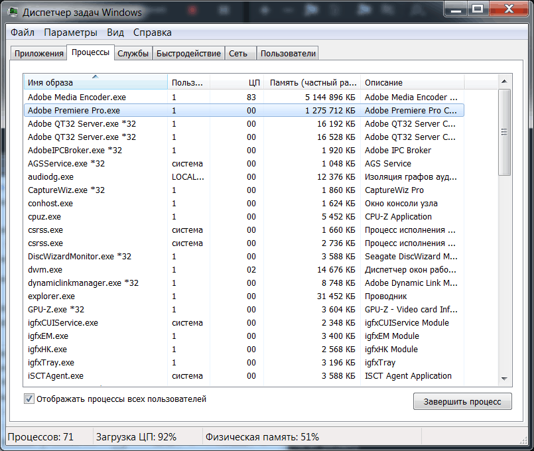Switch to the Процессы tab
Image resolution: width=534 pixels, height=451 pixels.
[90, 52]
